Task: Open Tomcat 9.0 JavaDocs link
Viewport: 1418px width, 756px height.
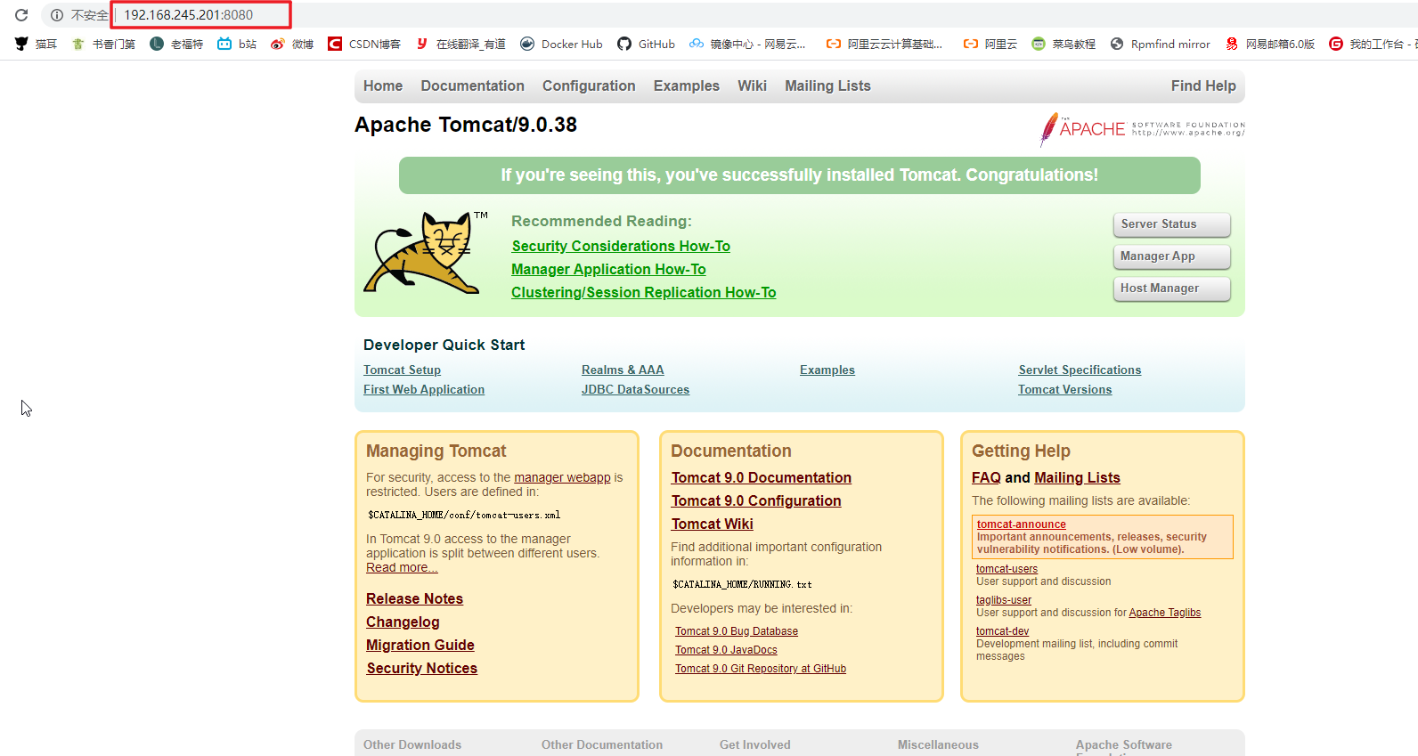Action: tap(726, 650)
